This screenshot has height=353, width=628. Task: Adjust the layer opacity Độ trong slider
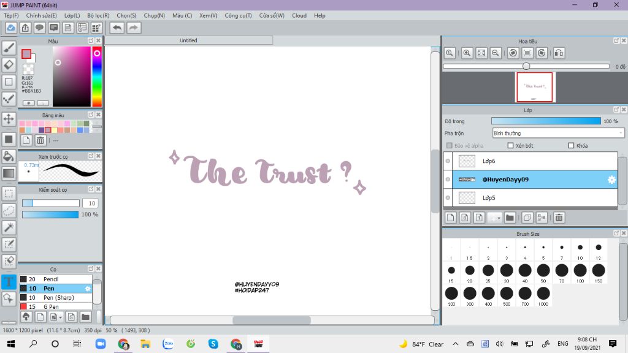(x=546, y=121)
